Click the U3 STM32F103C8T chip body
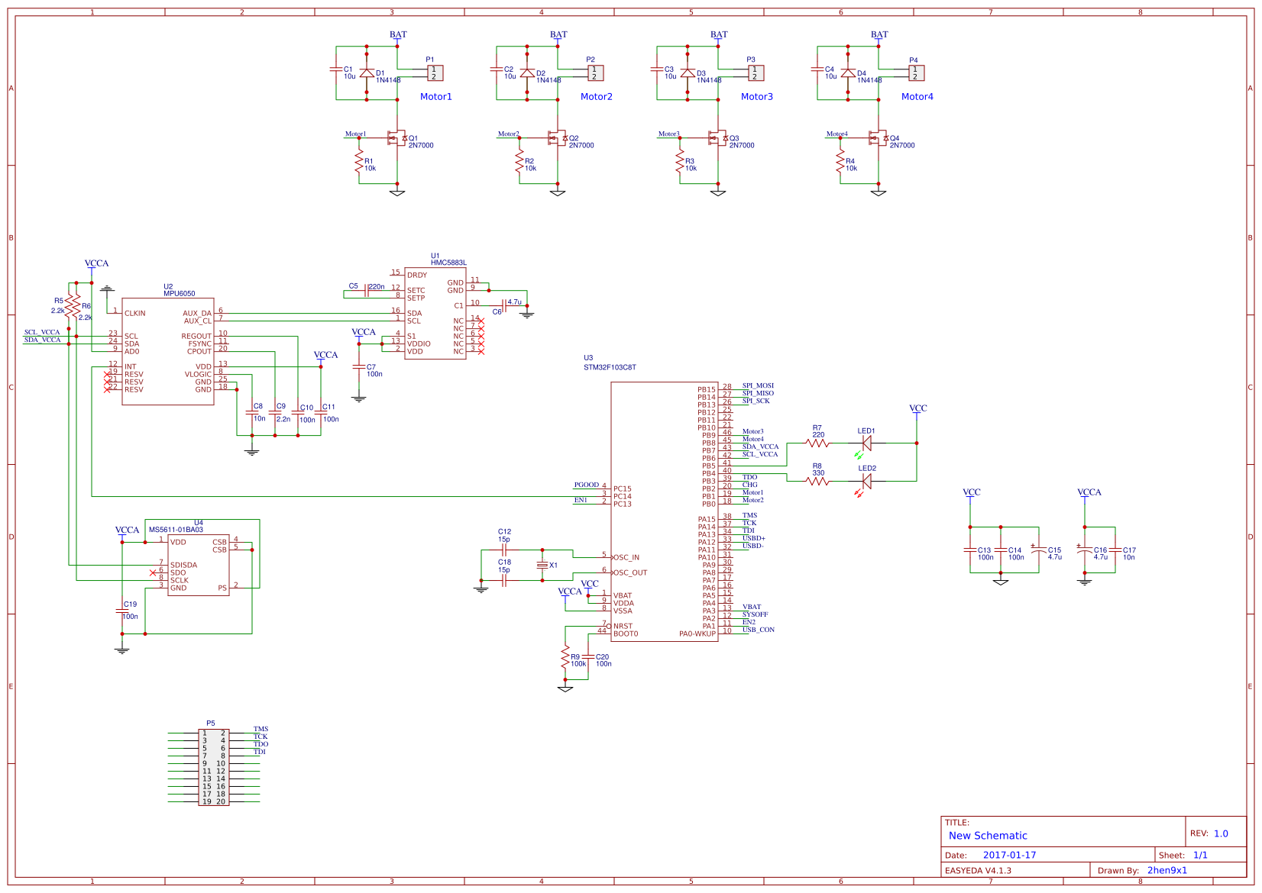The image size is (1262, 893). 663,511
